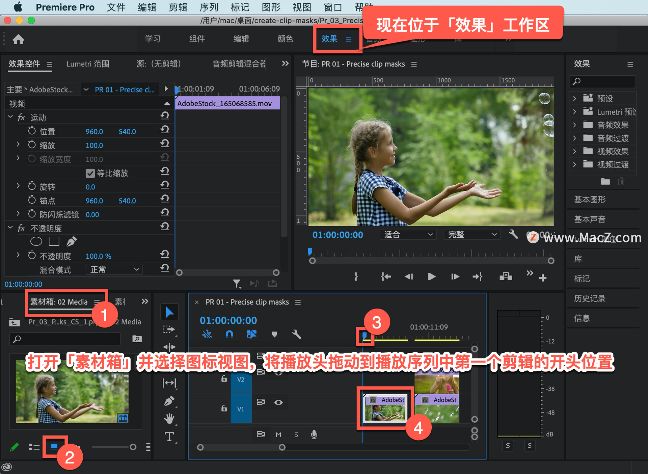Switch to the Color workspace

point(285,39)
